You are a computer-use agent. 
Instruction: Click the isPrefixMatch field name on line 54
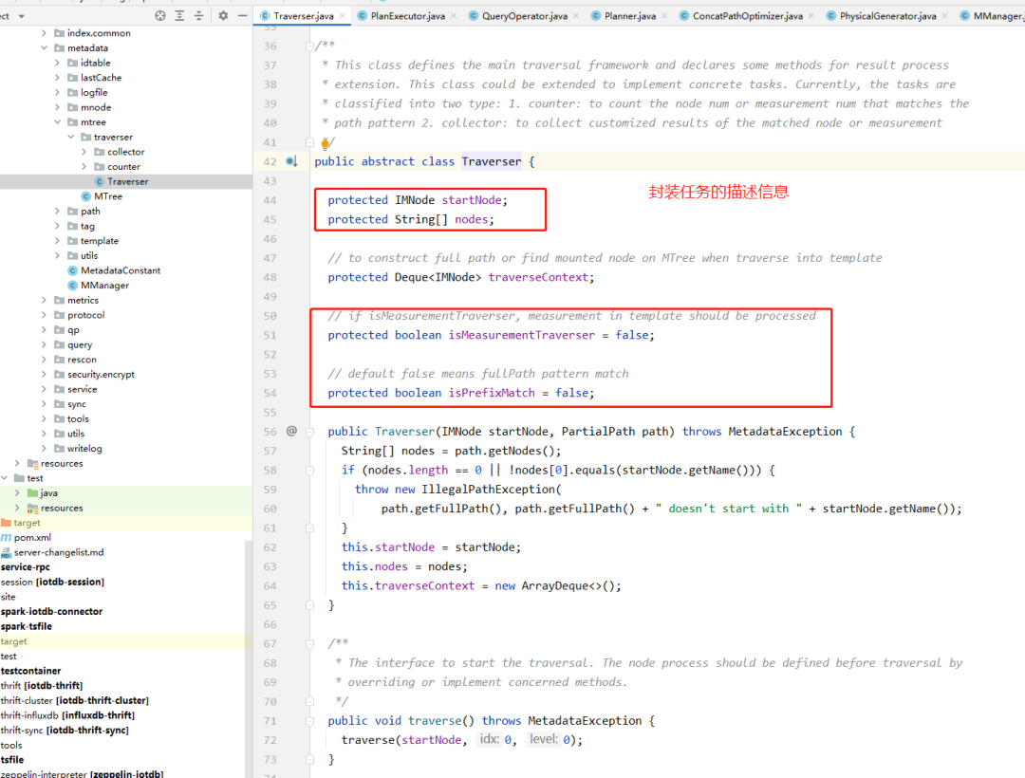[x=492, y=393]
